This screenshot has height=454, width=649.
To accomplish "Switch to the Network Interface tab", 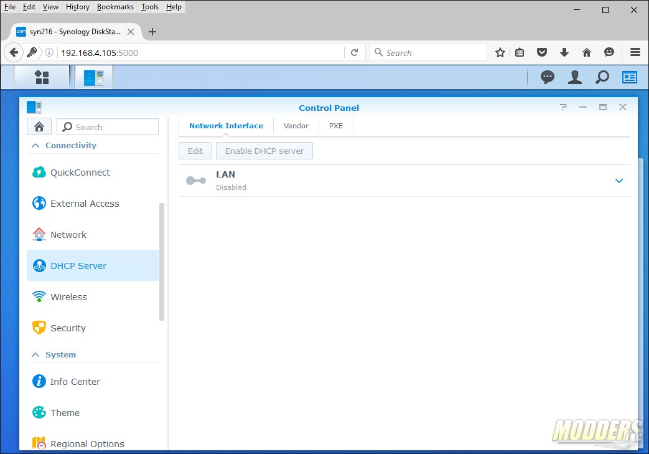I will click(226, 126).
